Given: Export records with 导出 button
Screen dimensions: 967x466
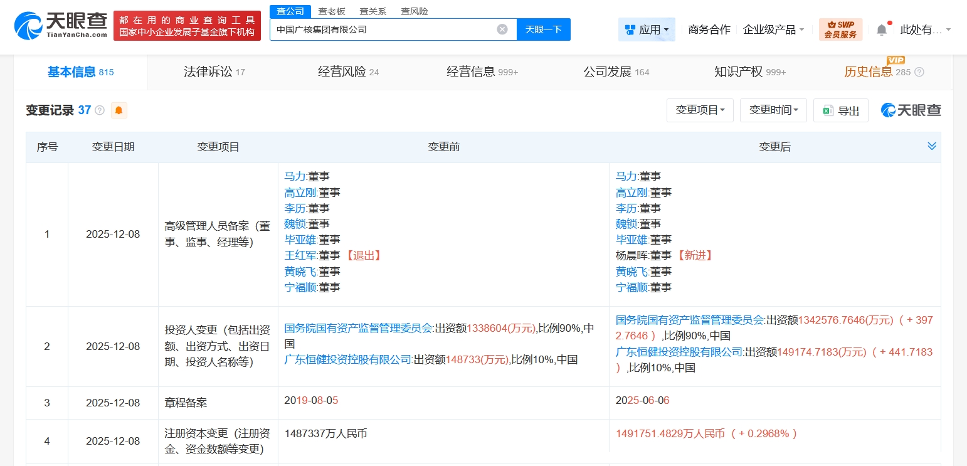Looking at the screenshot, I should (x=841, y=110).
